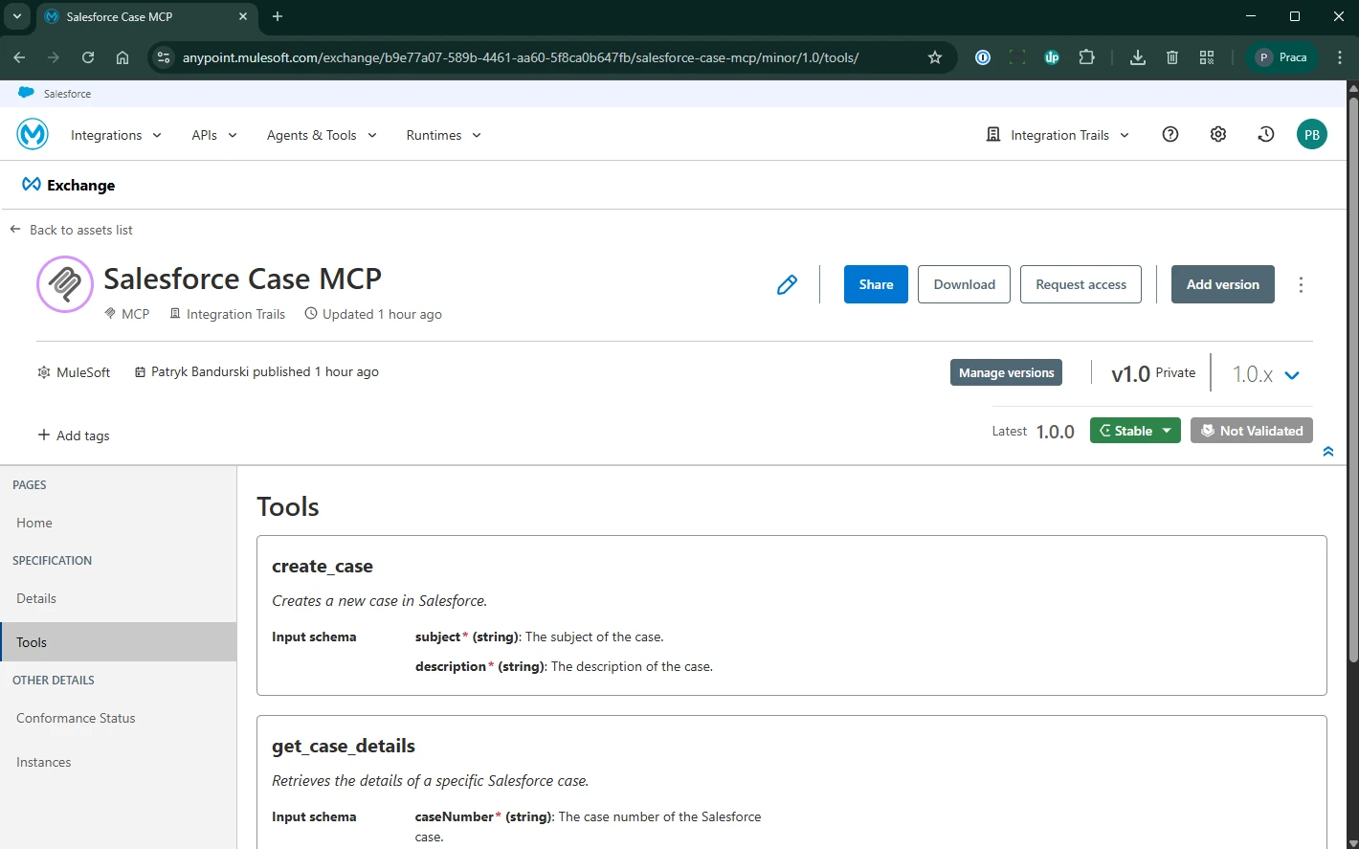This screenshot has width=1359, height=849.
Task: Expand the Agents & Tools menu
Action: point(322,135)
